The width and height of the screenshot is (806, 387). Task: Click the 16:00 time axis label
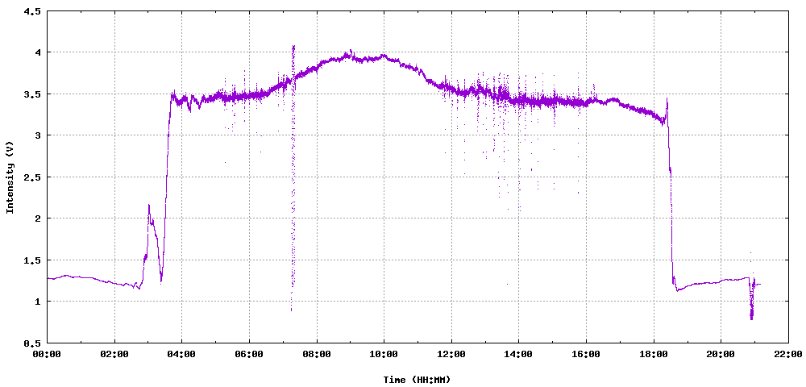[x=585, y=355]
